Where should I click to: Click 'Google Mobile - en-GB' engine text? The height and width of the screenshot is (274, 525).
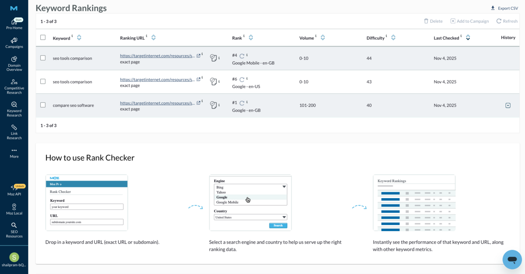(x=253, y=63)
